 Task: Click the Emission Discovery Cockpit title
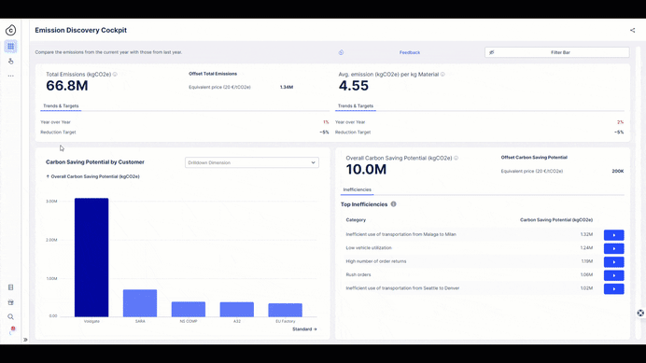click(x=80, y=30)
